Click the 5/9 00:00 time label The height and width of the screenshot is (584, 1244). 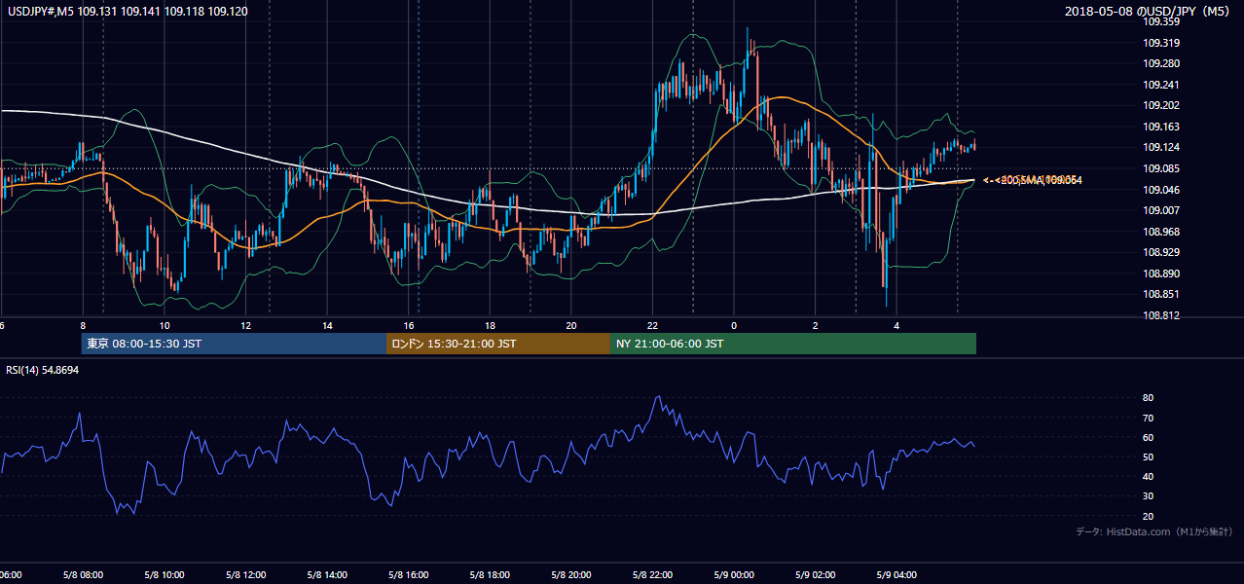click(x=734, y=575)
